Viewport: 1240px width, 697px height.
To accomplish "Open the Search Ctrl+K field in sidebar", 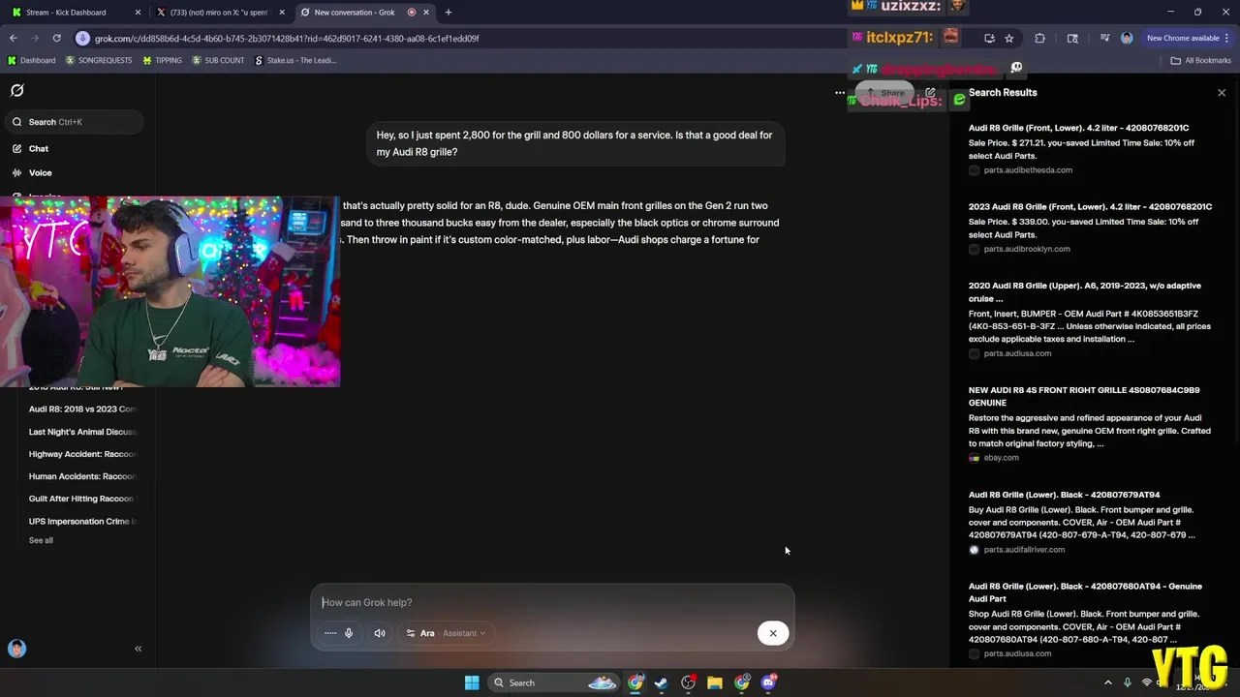I will click(76, 122).
